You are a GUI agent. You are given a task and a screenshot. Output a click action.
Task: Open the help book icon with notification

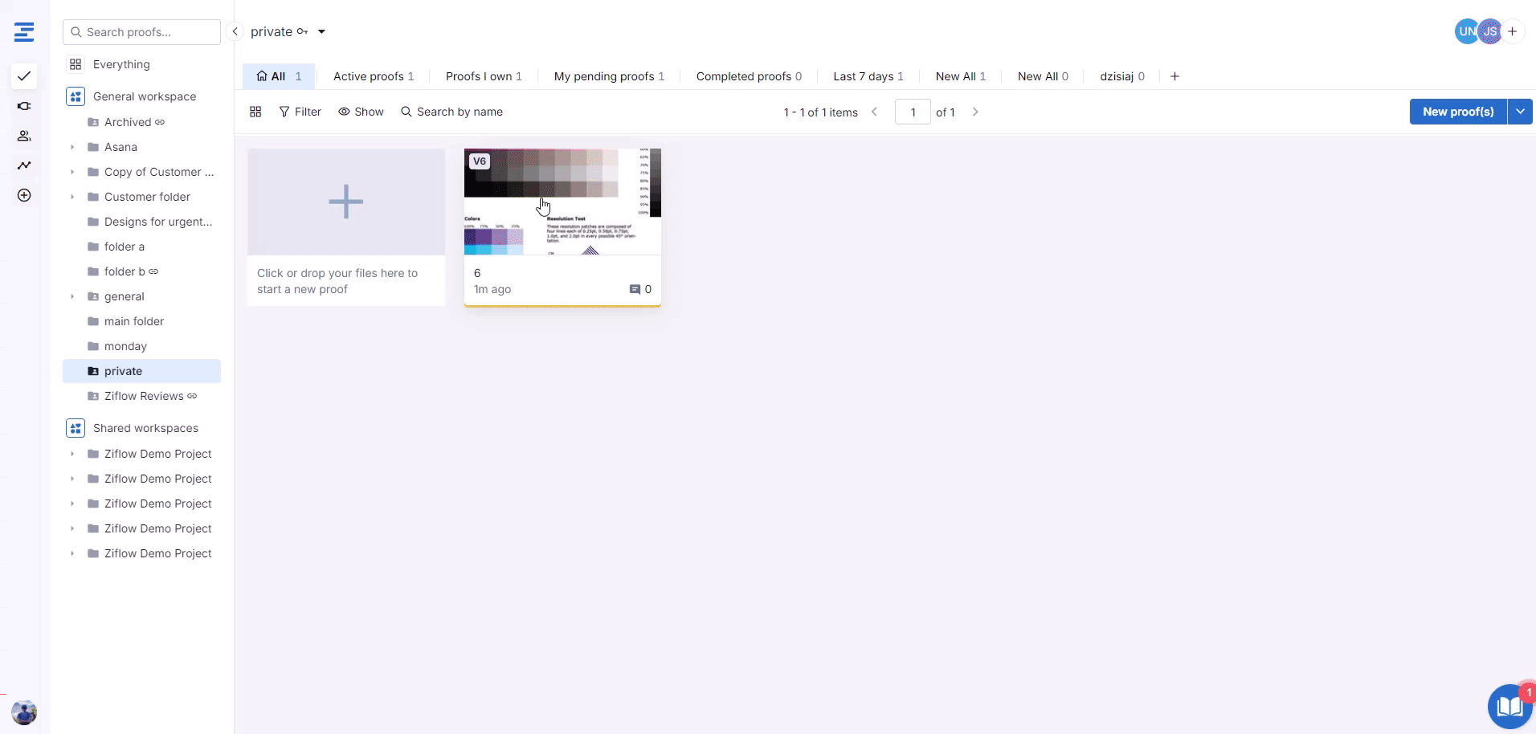click(1509, 706)
